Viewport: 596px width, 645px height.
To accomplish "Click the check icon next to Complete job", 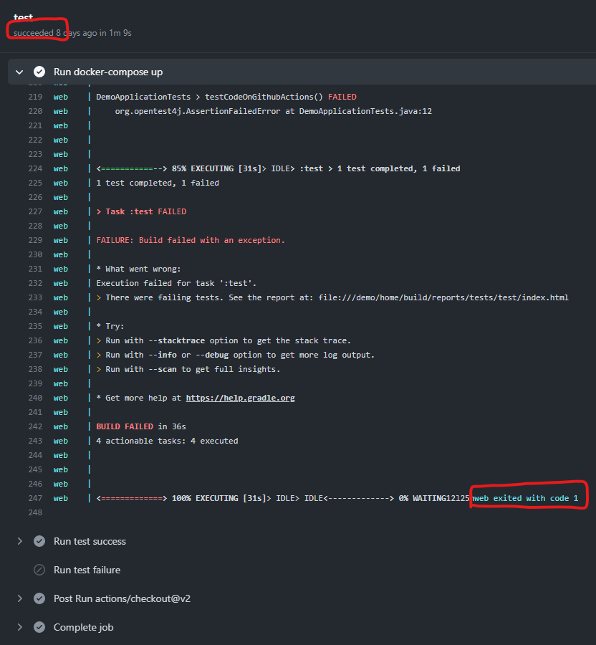I will tap(39, 627).
